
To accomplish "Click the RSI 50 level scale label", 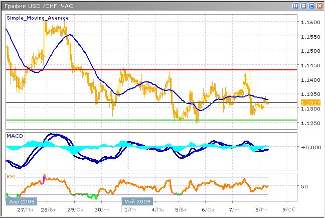I will tap(304, 186).
